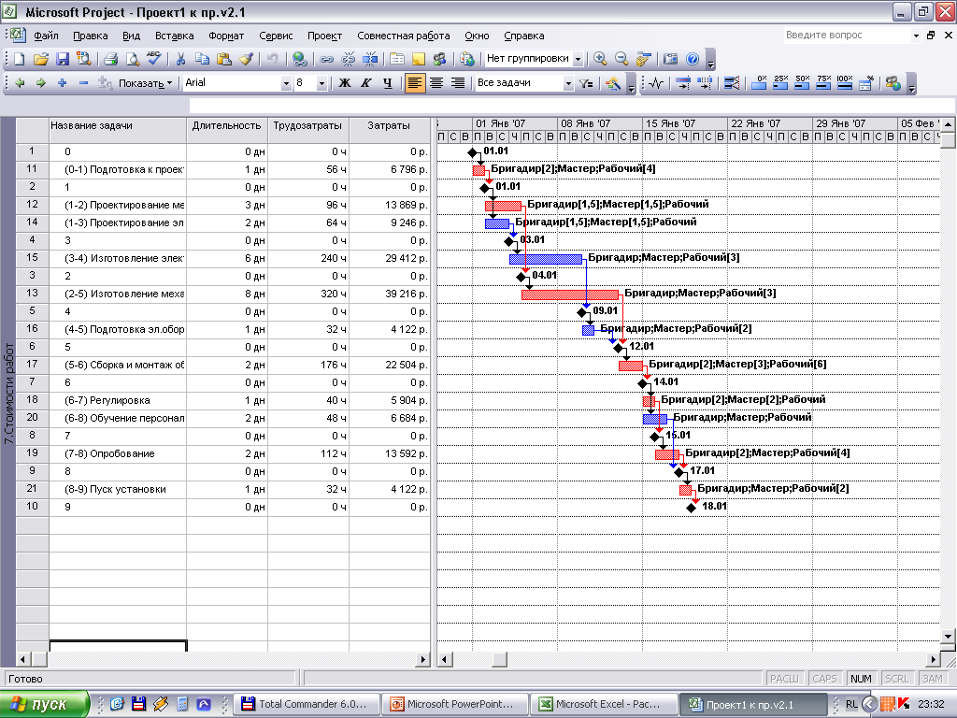Mark task 50% complete
This screenshot has height=718, width=957.
coord(802,83)
